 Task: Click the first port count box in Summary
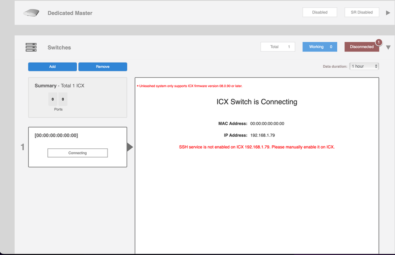pos(53,99)
